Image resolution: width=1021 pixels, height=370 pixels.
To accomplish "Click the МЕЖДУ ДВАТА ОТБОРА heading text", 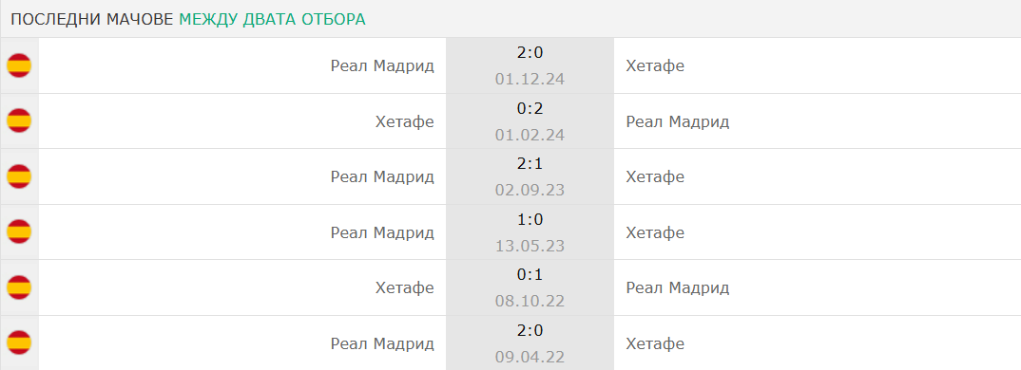I will pyautogui.click(x=272, y=19).
